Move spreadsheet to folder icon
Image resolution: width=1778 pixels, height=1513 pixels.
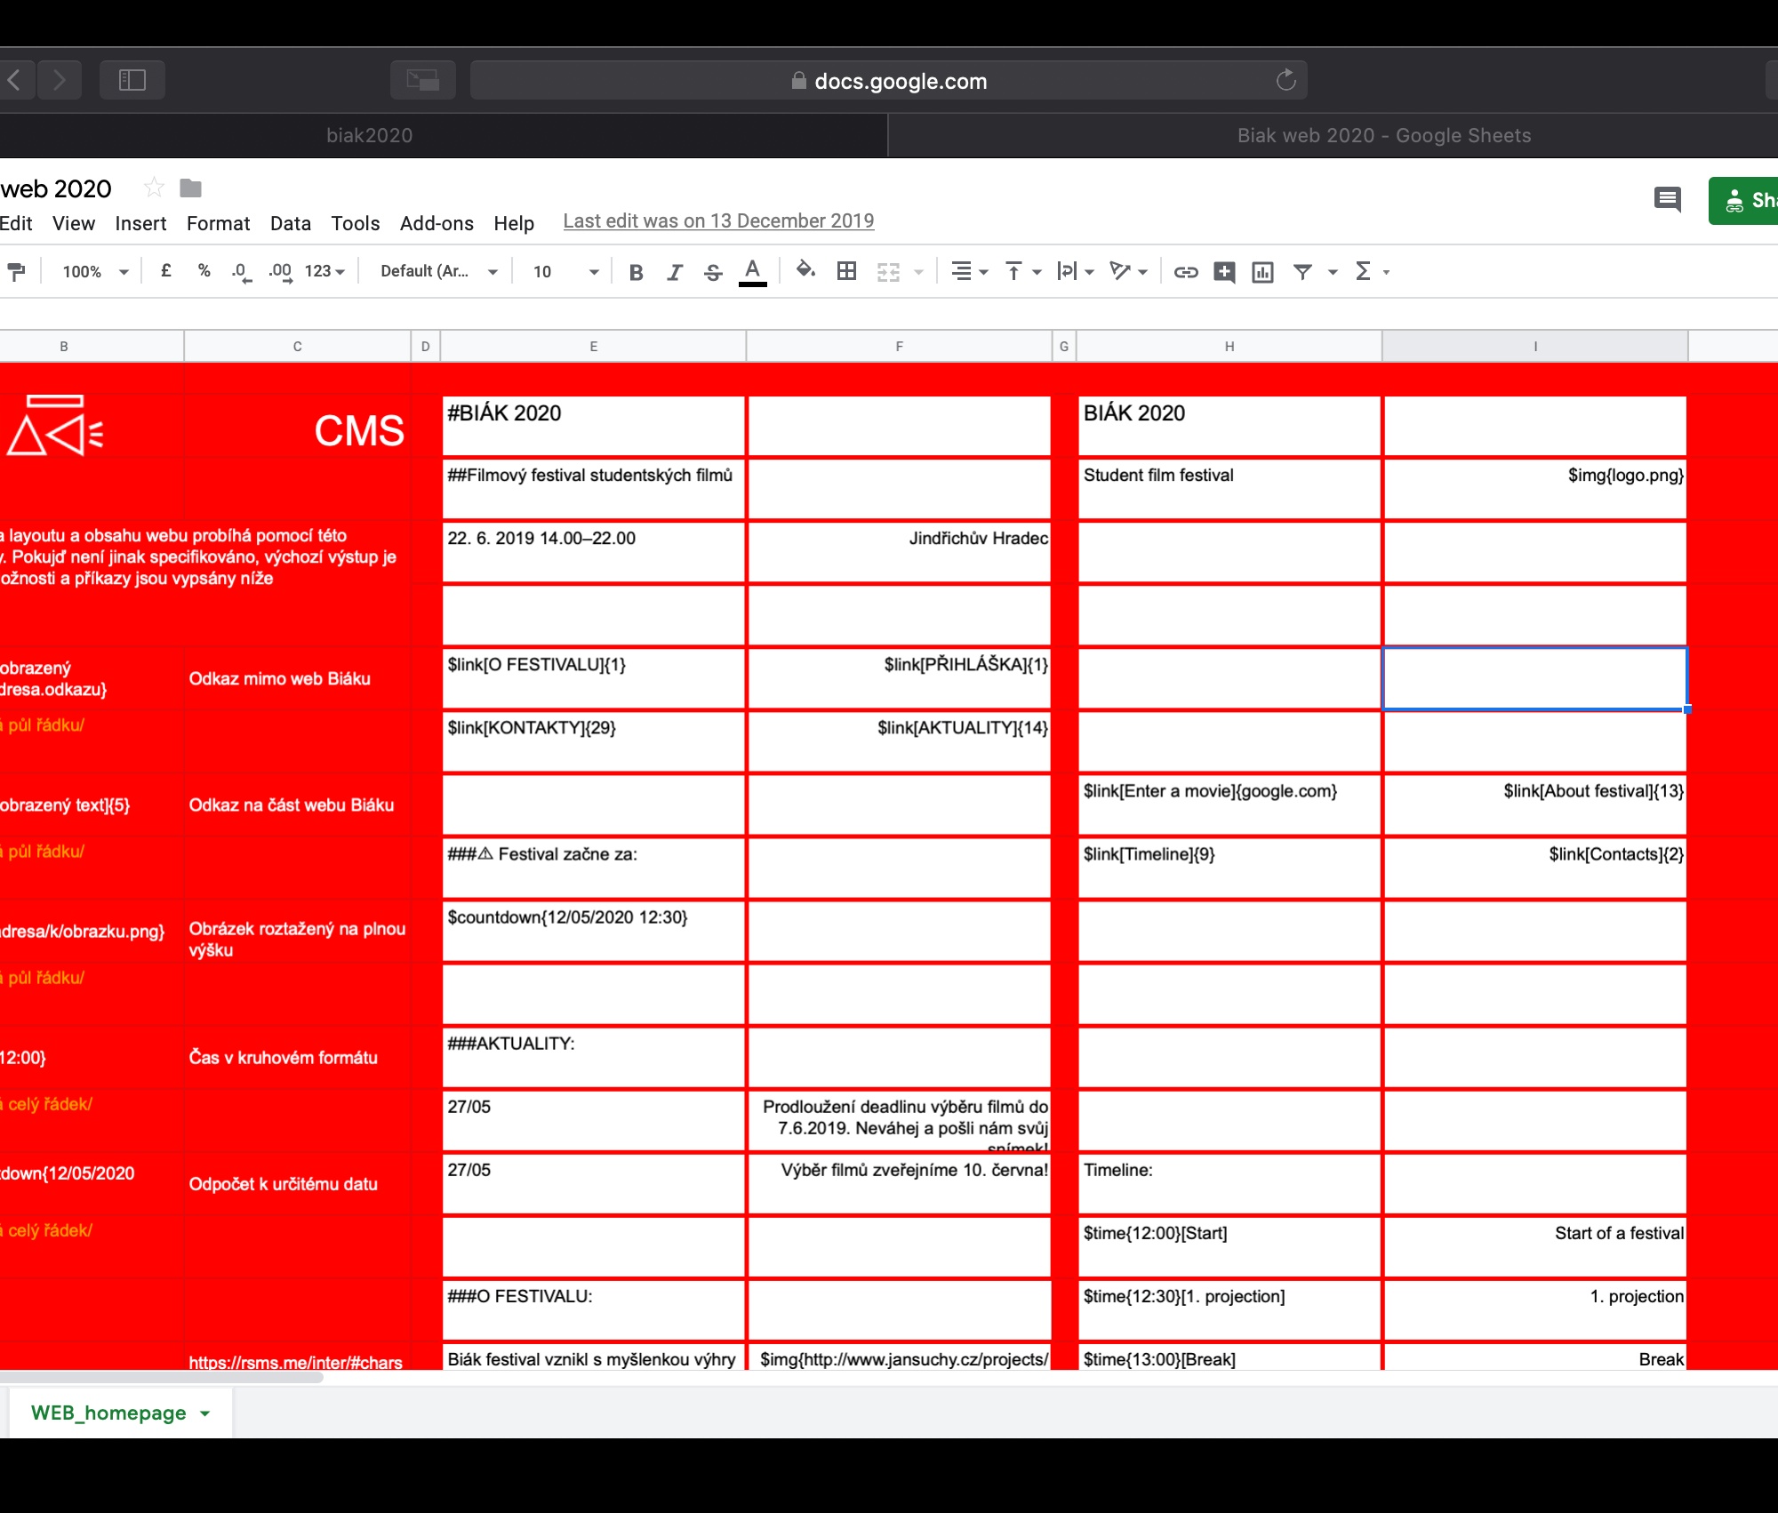[190, 188]
